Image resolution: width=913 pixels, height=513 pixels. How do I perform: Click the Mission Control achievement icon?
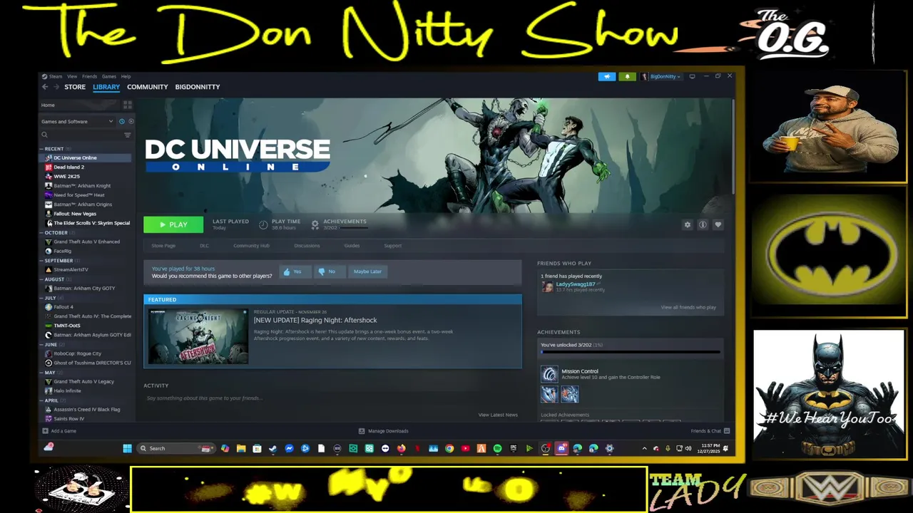click(549, 374)
